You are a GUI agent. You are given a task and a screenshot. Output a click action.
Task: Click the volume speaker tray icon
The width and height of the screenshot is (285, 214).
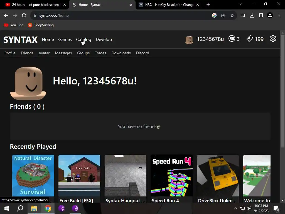coord(249,208)
